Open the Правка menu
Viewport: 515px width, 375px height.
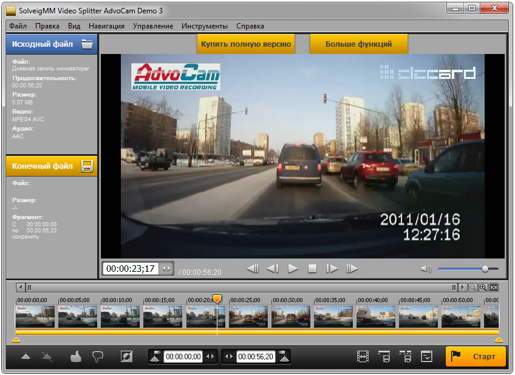(x=47, y=26)
